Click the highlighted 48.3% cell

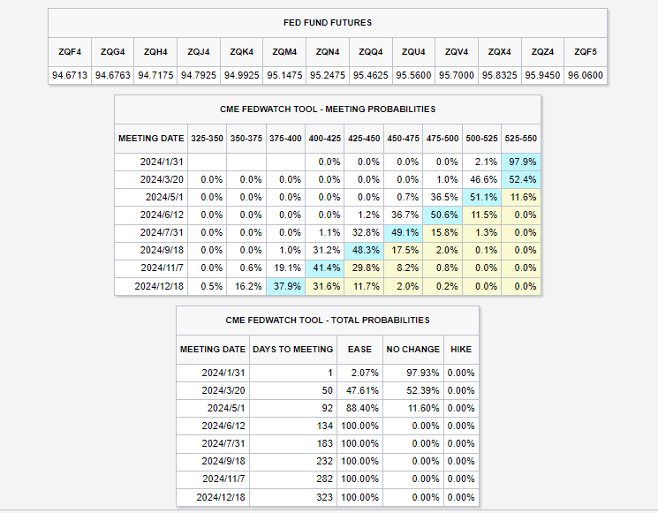point(364,250)
